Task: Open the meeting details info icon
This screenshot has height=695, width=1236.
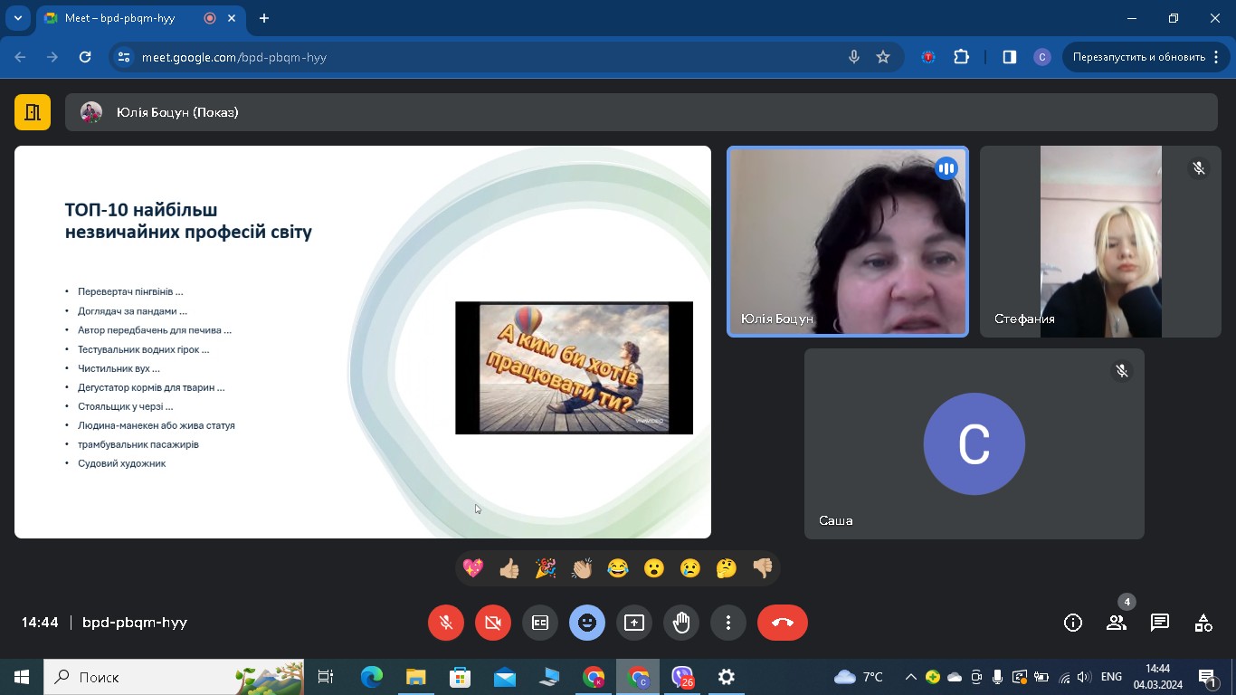Action: pos(1073,623)
